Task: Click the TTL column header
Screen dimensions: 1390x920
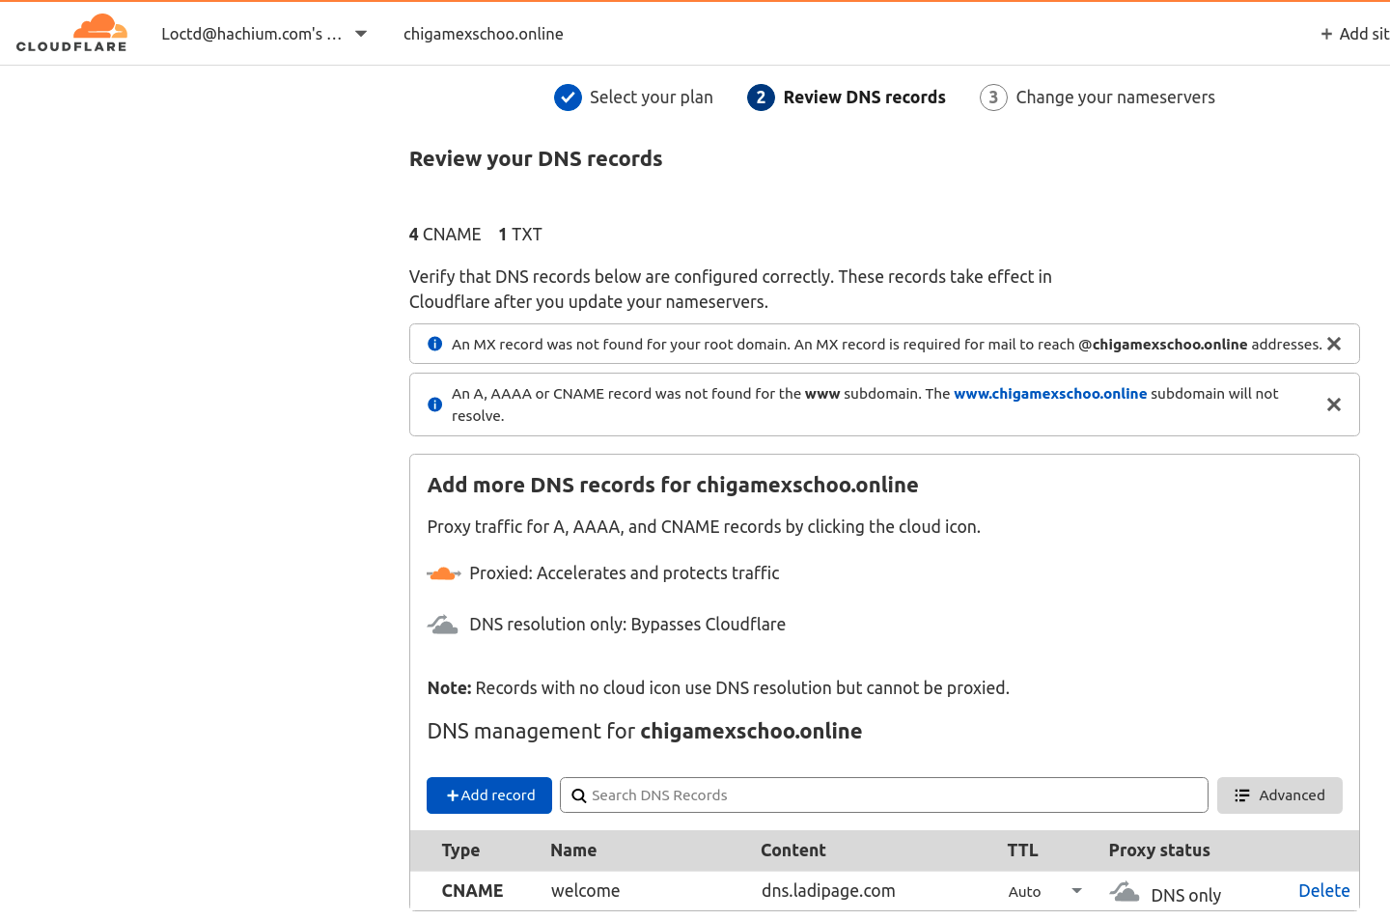Action: [x=1022, y=850]
